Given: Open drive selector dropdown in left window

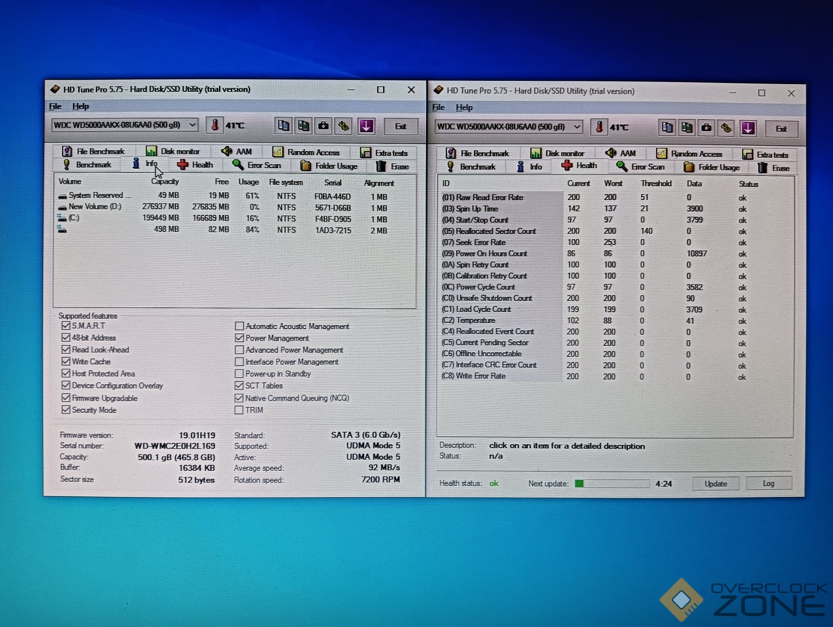Looking at the screenshot, I should click(125, 125).
